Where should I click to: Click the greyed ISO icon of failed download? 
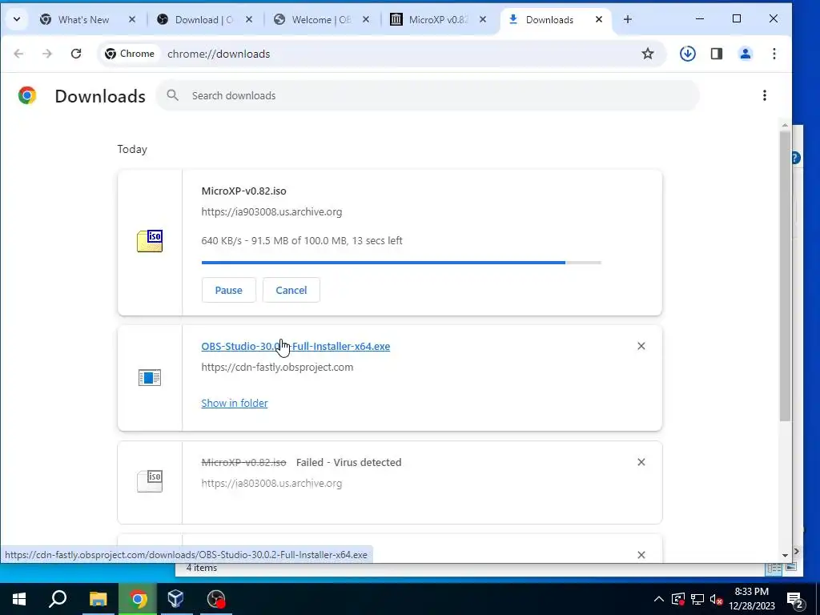click(150, 481)
